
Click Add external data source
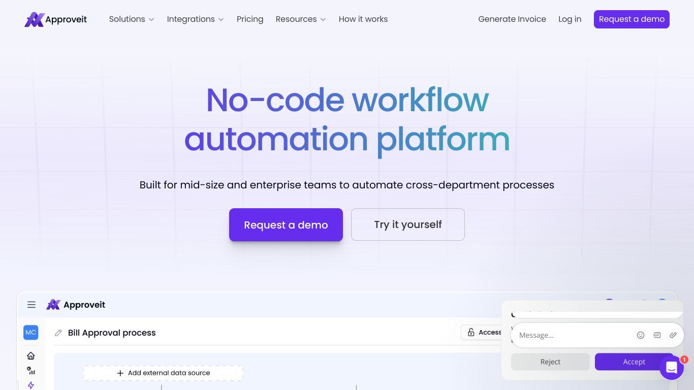tap(163, 373)
